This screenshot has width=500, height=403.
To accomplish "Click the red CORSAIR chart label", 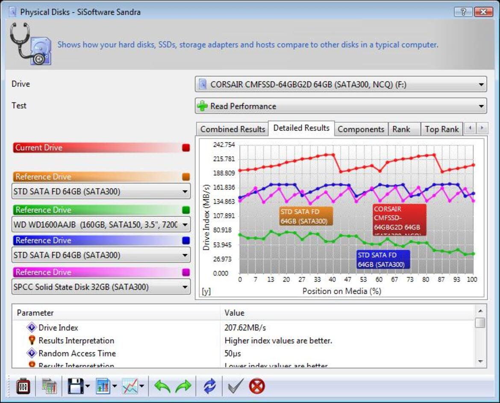I will point(400,220).
